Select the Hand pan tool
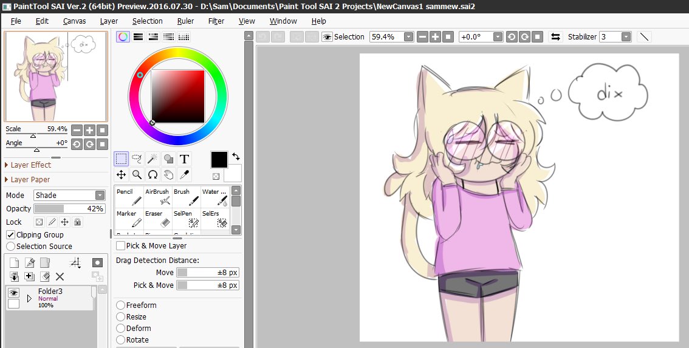This screenshot has height=348, width=689. (168, 174)
